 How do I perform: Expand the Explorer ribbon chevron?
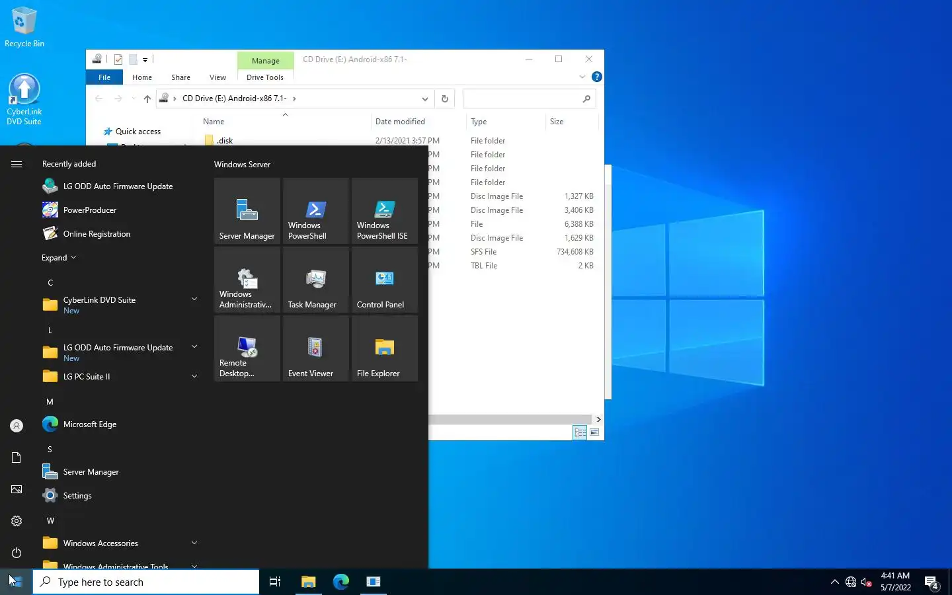pyautogui.click(x=582, y=77)
